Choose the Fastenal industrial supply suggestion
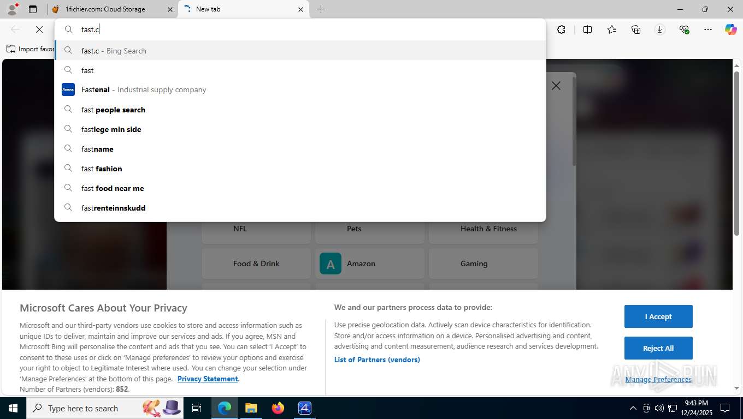This screenshot has height=419, width=743. tap(300, 90)
